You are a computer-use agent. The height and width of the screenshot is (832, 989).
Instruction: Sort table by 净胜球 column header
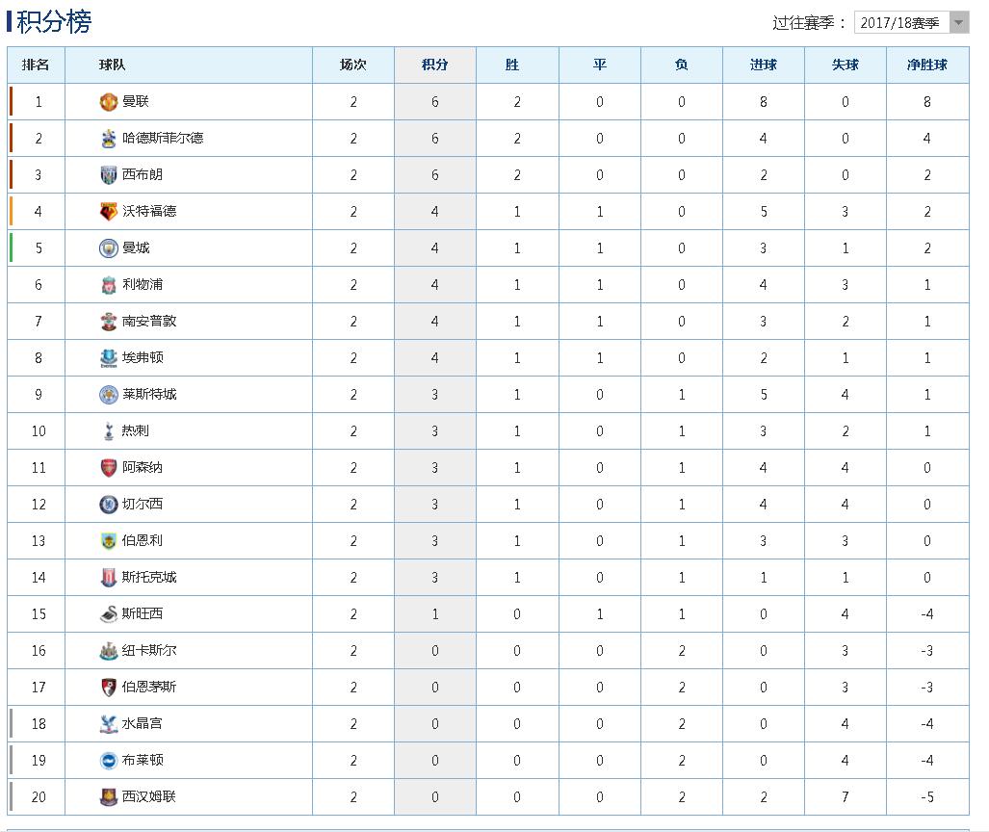[926, 65]
